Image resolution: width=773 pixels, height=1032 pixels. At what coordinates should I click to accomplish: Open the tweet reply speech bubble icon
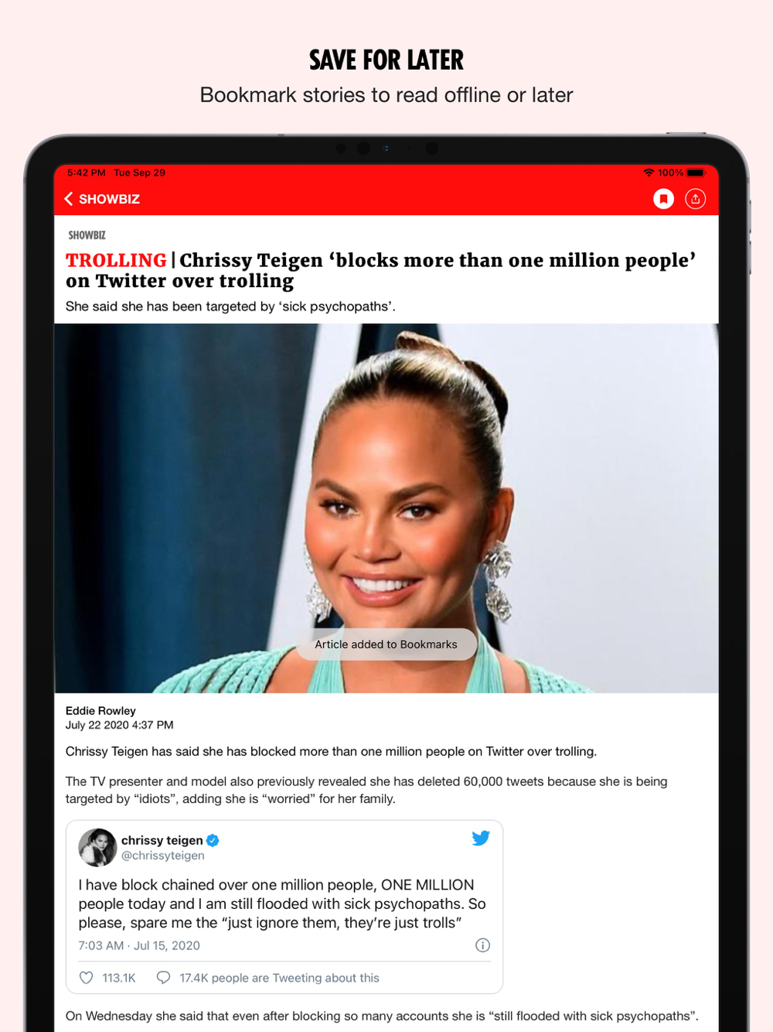tap(163, 978)
